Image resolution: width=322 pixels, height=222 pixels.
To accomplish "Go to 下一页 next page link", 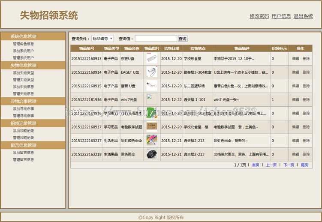I will coord(289,165).
